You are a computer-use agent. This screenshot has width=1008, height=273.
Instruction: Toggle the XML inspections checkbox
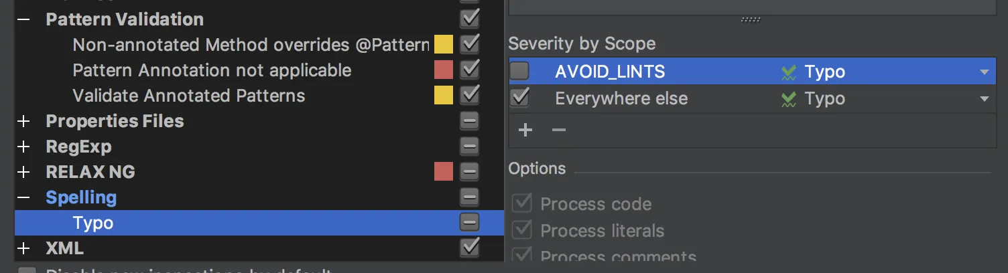470,248
